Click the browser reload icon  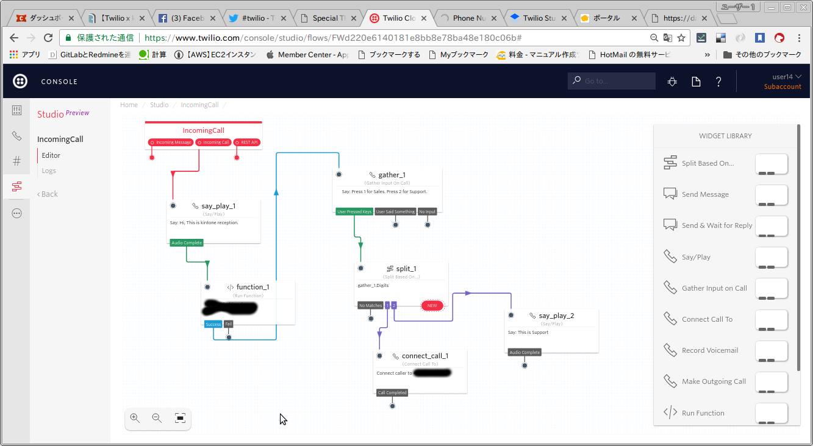pos(48,38)
